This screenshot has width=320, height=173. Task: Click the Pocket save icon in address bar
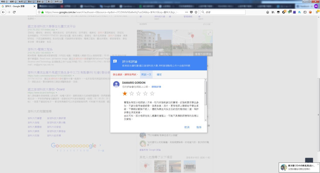[191, 12]
